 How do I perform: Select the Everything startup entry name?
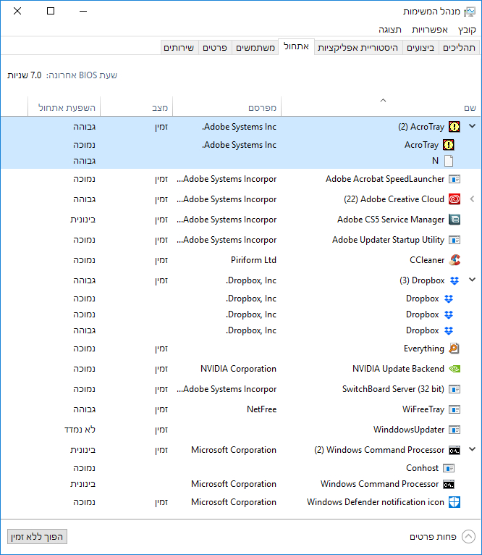423,349
